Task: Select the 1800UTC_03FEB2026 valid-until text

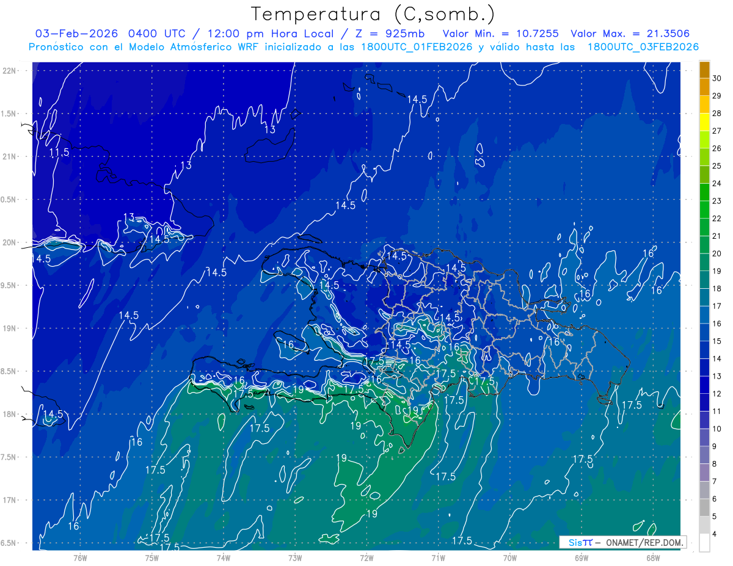Action: (x=643, y=47)
